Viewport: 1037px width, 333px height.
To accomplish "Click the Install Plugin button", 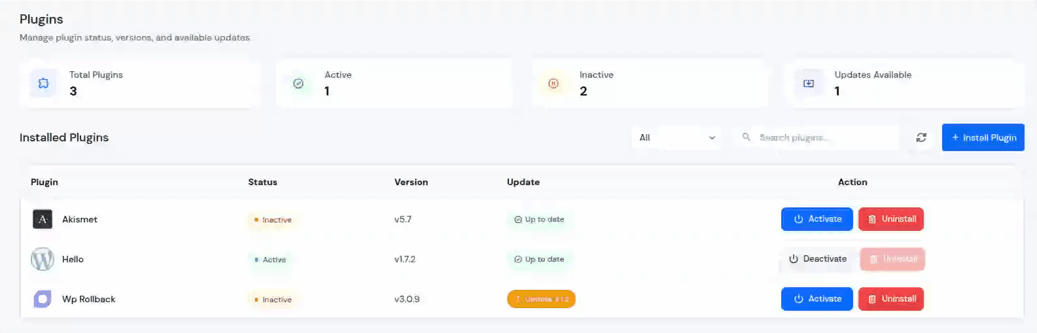I will (x=983, y=137).
